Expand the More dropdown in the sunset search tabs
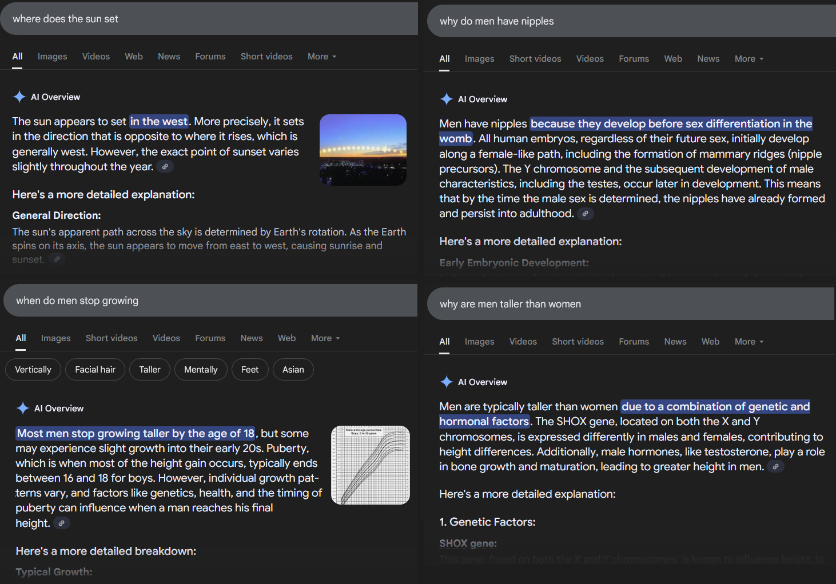Screen dimensions: 836x584 [x=321, y=57]
